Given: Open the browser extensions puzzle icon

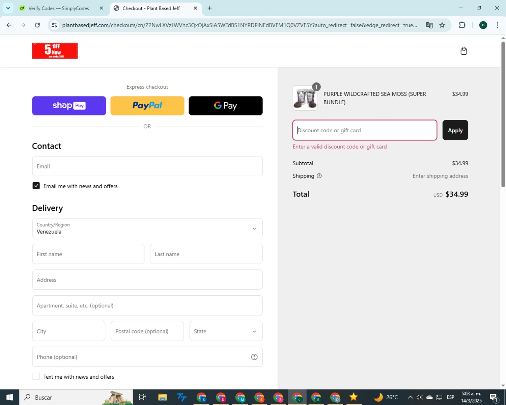Looking at the screenshot, I should [x=462, y=25].
